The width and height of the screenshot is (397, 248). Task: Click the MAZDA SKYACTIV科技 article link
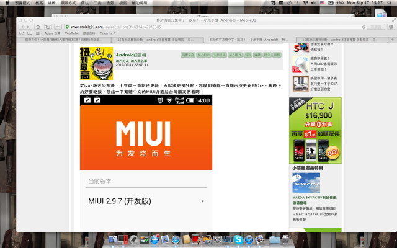(314, 200)
